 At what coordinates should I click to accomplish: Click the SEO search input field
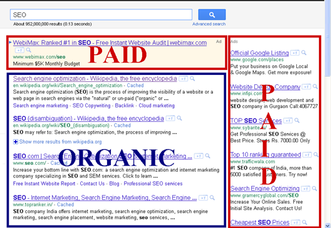pyautogui.click(x=101, y=15)
